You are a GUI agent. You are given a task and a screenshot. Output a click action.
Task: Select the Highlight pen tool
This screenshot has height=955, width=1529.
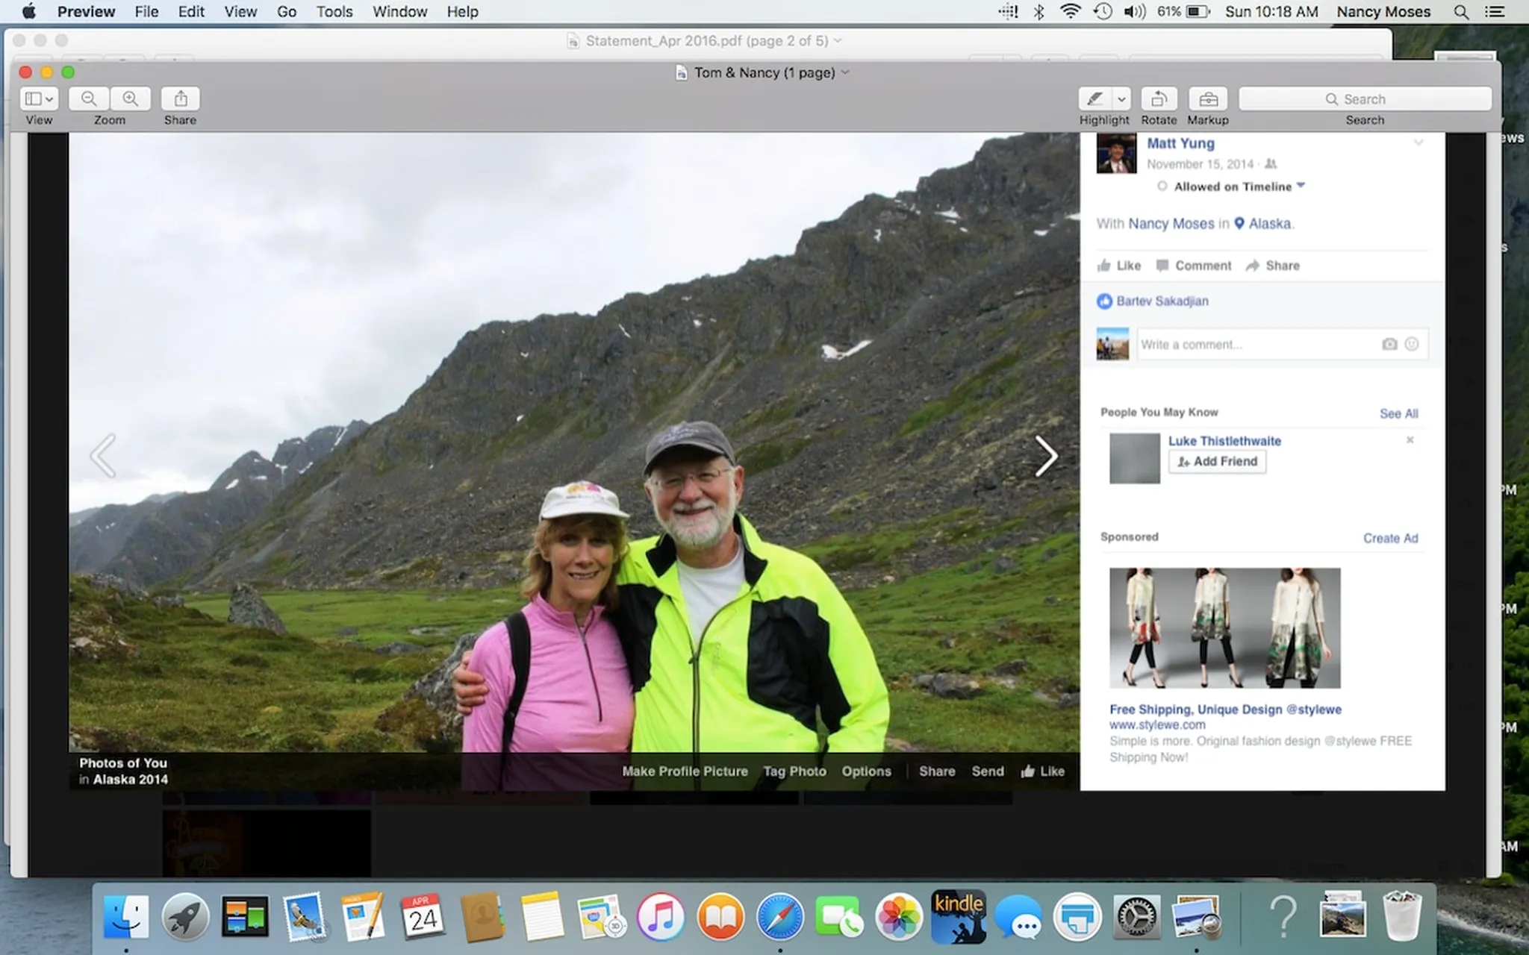pyautogui.click(x=1094, y=98)
